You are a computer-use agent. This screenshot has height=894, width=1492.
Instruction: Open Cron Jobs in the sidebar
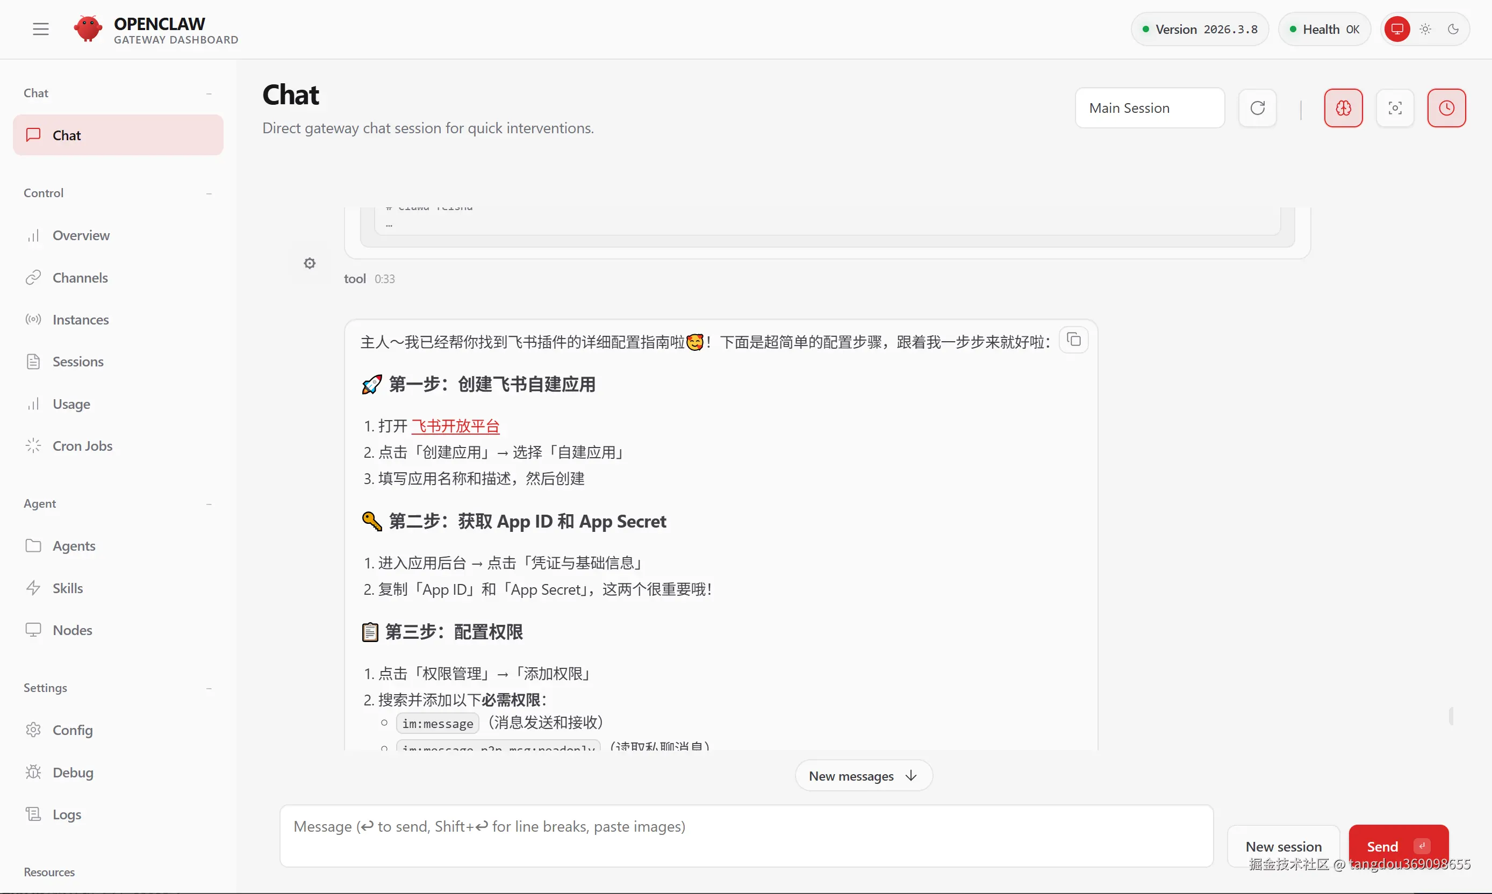pos(83,446)
